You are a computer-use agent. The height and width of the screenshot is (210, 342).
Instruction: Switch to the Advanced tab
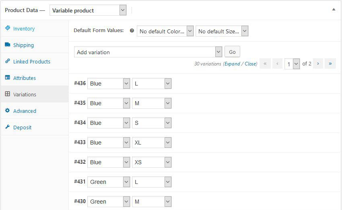pyautogui.click(x=25, y=111)
